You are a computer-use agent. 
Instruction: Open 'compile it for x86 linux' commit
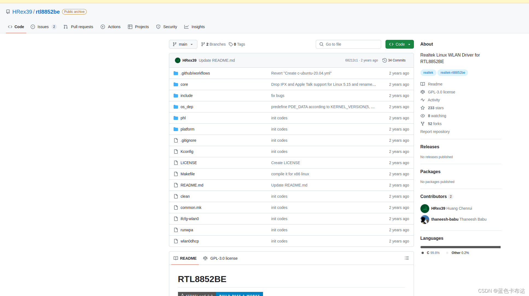[290, 174]
